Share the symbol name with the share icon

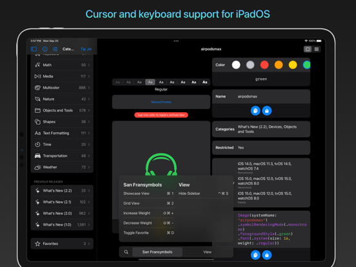pyautogui.click(x=267, y=111)
